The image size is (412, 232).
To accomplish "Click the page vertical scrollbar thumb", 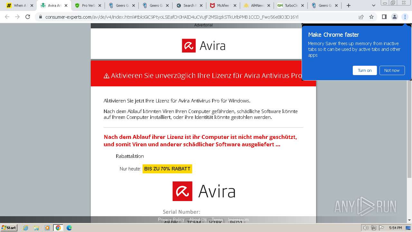I will pos(409,103).
